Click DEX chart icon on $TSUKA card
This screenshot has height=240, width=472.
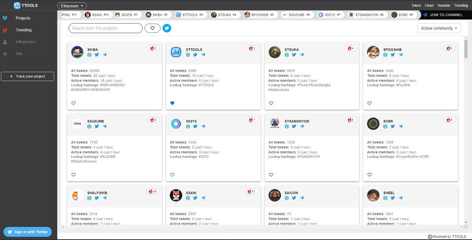(x=286, y=55)
